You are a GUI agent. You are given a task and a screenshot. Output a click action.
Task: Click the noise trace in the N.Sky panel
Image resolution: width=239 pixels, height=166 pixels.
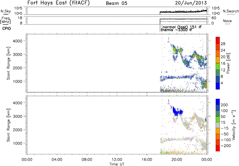183,11
